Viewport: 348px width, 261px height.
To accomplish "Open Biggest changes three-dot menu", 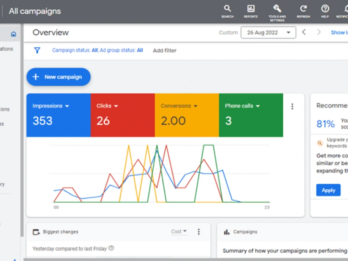I will [199, 232].
